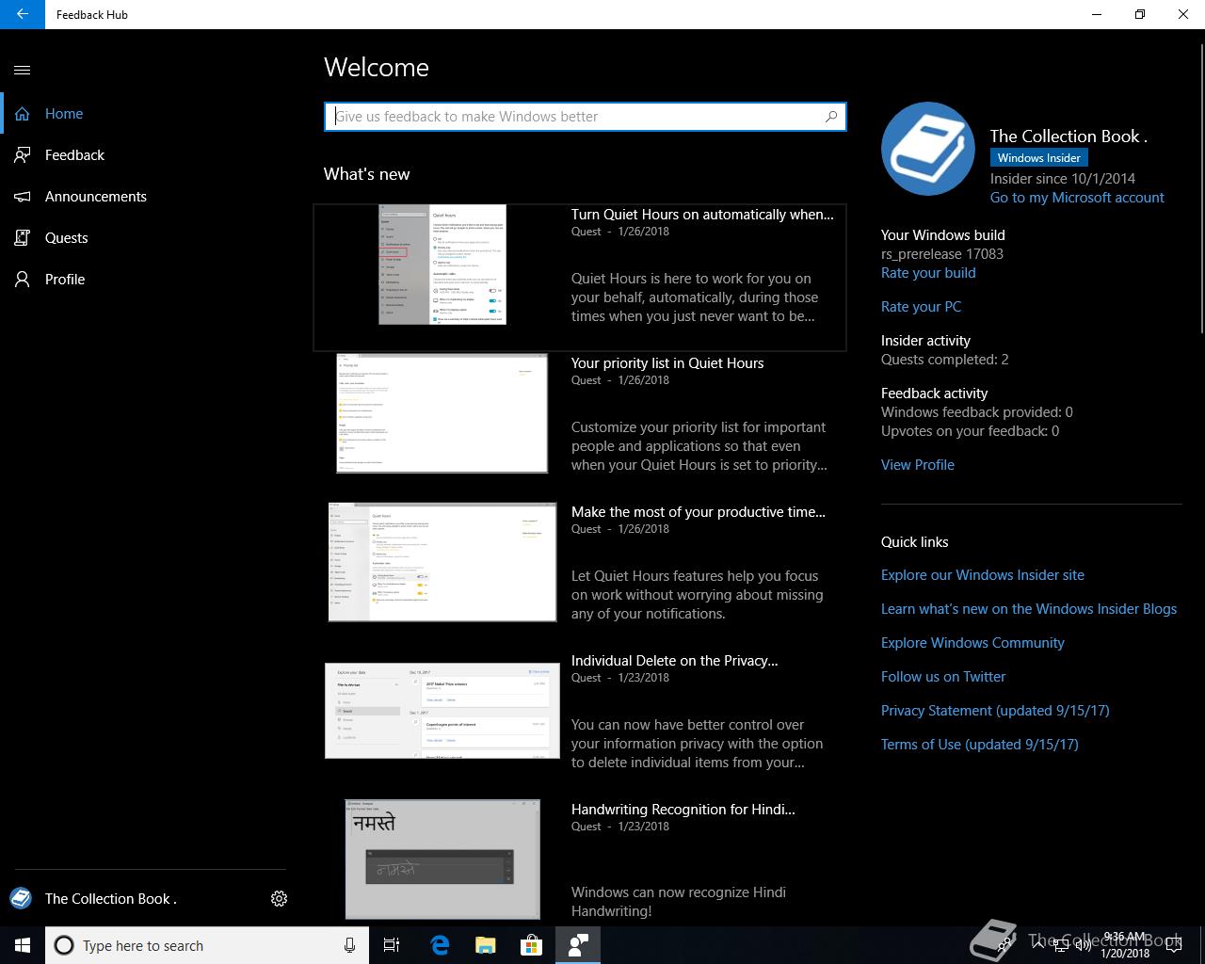Open Handwriting Recognition Hindi thumbnail

(x=442, y=860)
